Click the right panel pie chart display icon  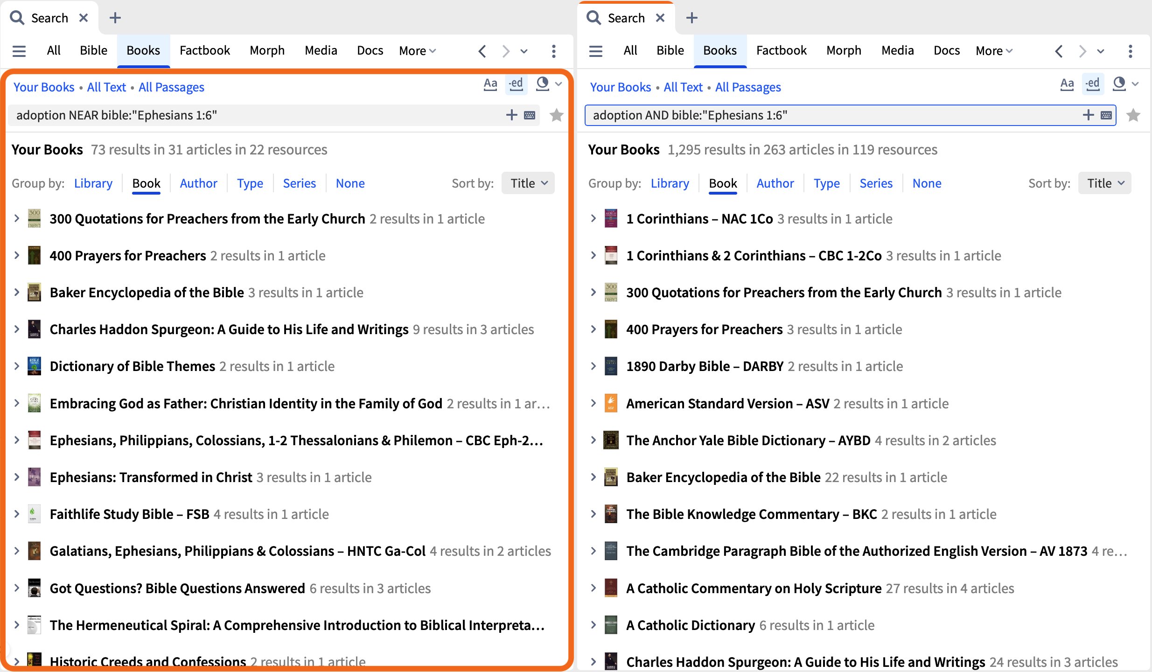tap(1119, 84)
